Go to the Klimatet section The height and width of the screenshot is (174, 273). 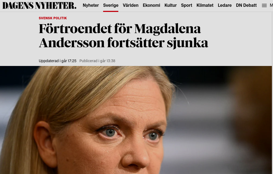pos(205,5)
